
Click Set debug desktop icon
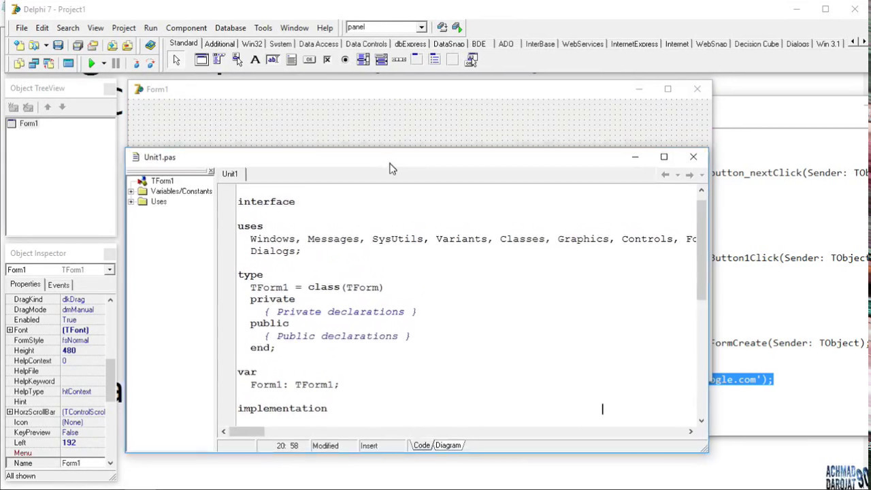pos(457,27)
